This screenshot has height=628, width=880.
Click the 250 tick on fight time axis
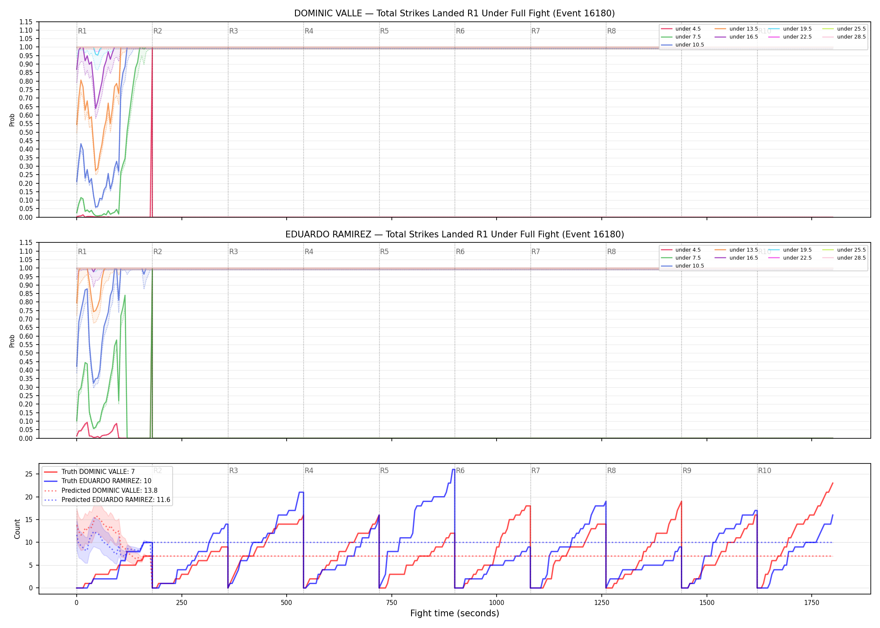tap(181, 602)
